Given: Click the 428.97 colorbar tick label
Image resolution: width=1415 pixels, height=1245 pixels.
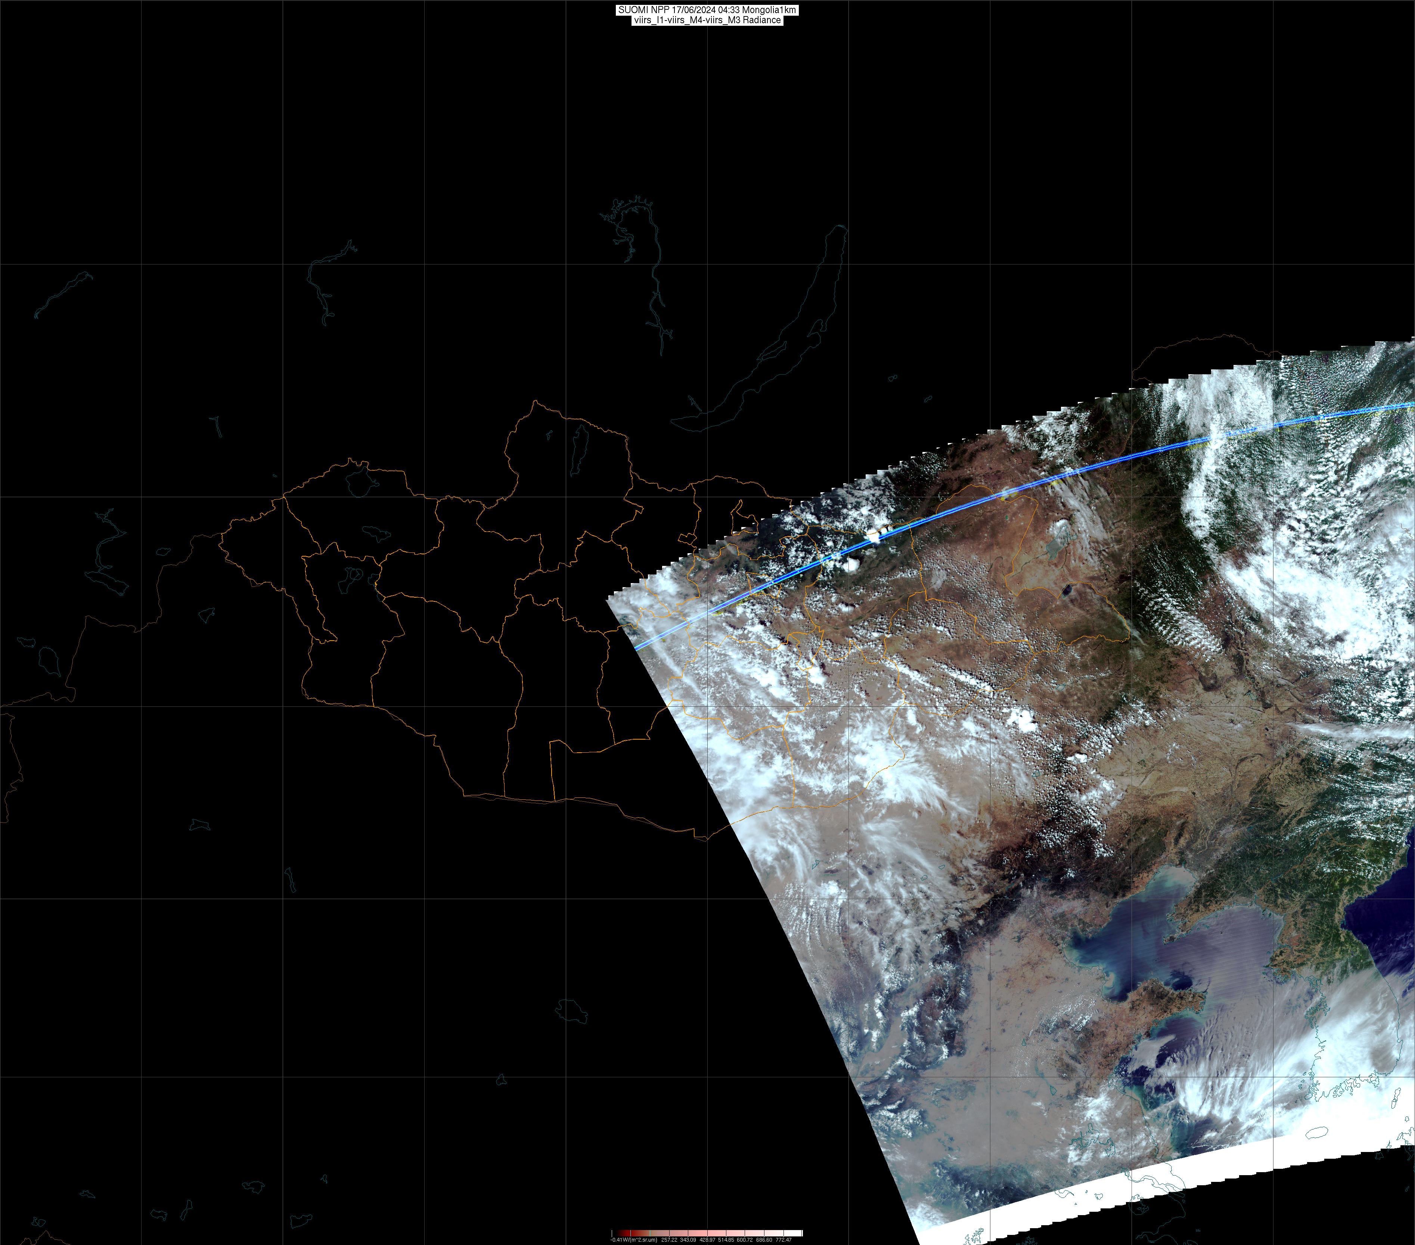Looking at the screenshot, I should tap(707, 1239).
